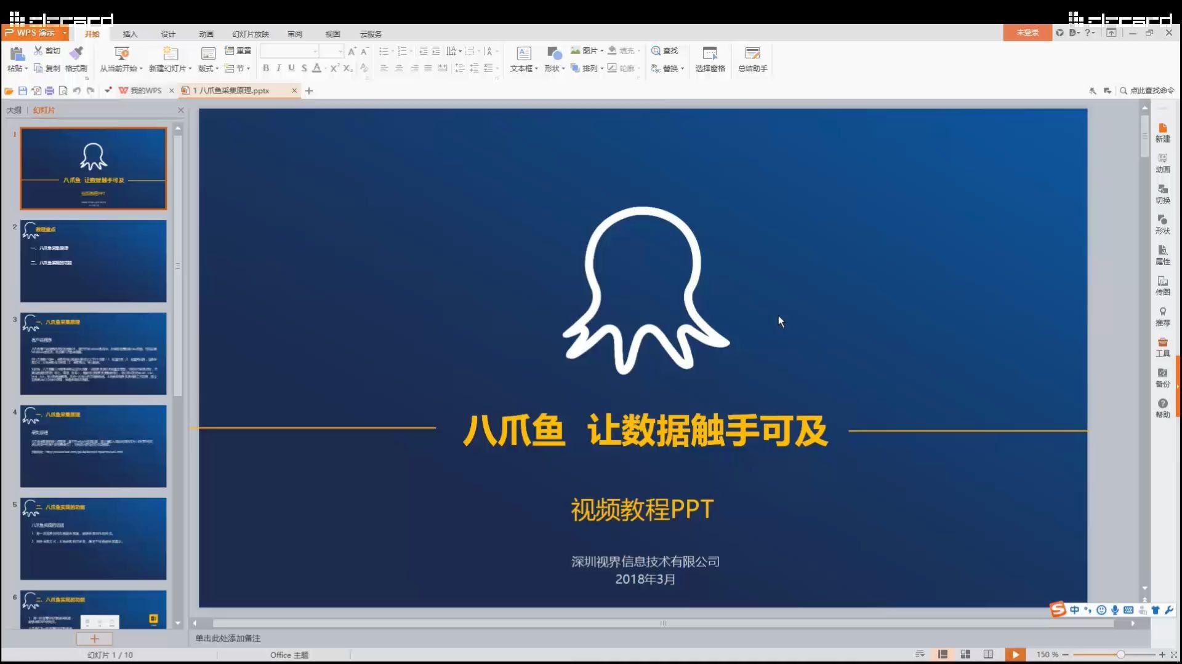Screen dimensions: 1182x664
Task: Add a new document tab with plus
Action: [x=309, y=91]
